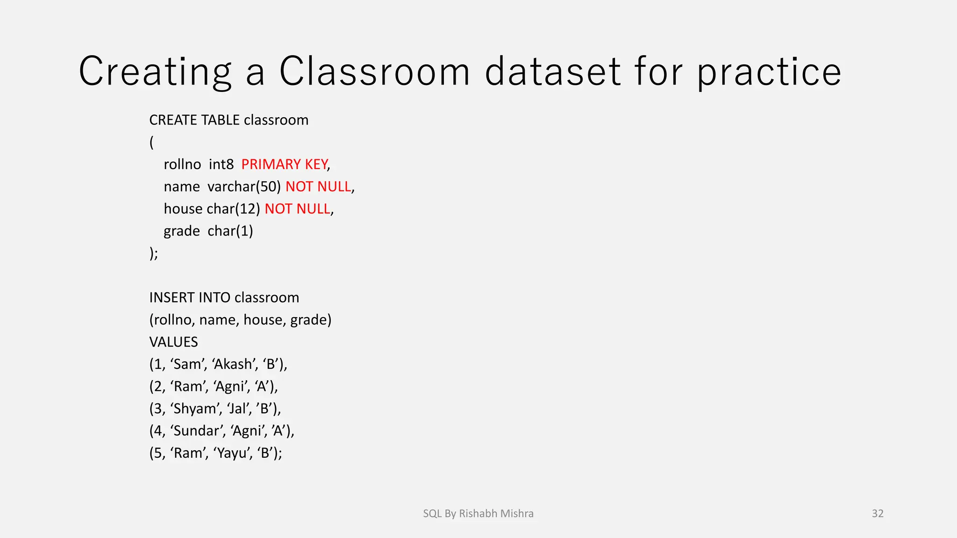Click the 'INSERT INTO classroom' line
This screenshot has height=538, width=957.
(x=224, y=297)
